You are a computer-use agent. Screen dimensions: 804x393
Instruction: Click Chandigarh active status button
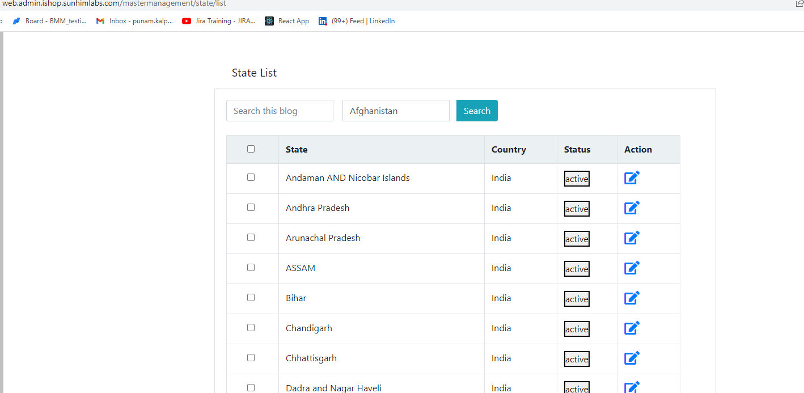point(577,329)
